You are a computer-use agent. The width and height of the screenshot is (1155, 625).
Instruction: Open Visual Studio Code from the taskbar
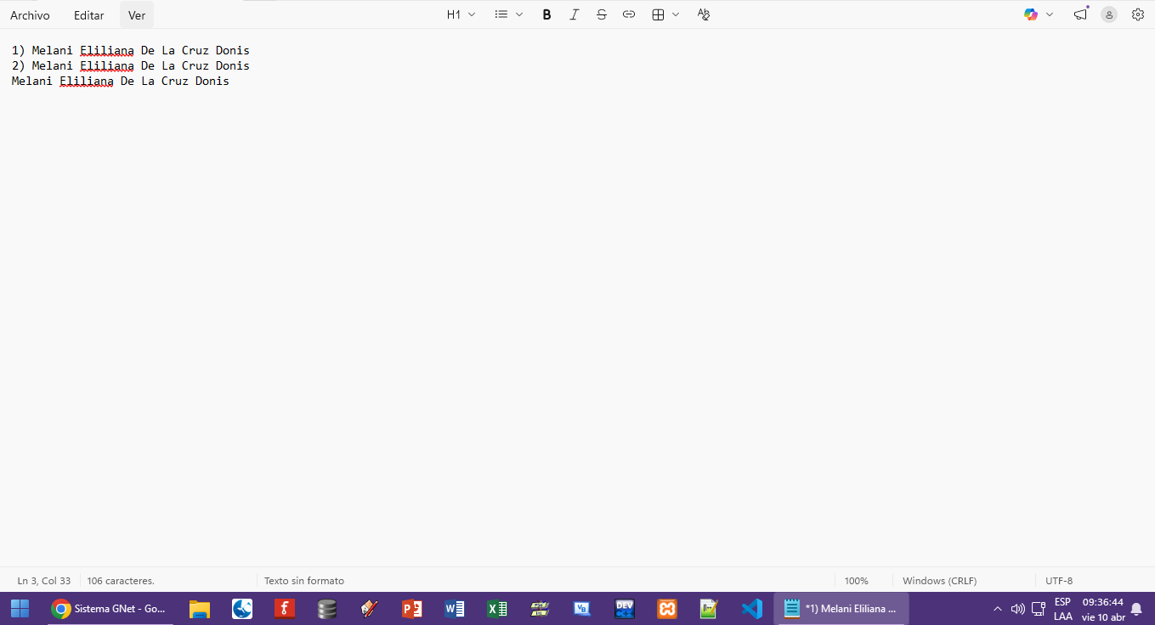point(751,609)
